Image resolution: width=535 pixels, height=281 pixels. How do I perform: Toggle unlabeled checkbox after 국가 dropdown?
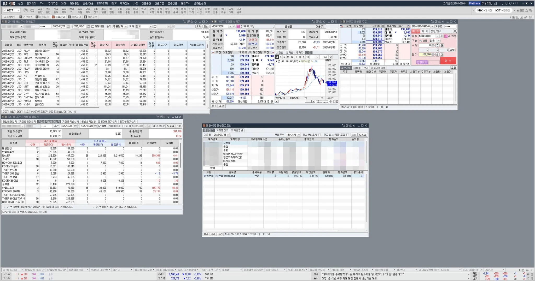click(x=155, y=26)
